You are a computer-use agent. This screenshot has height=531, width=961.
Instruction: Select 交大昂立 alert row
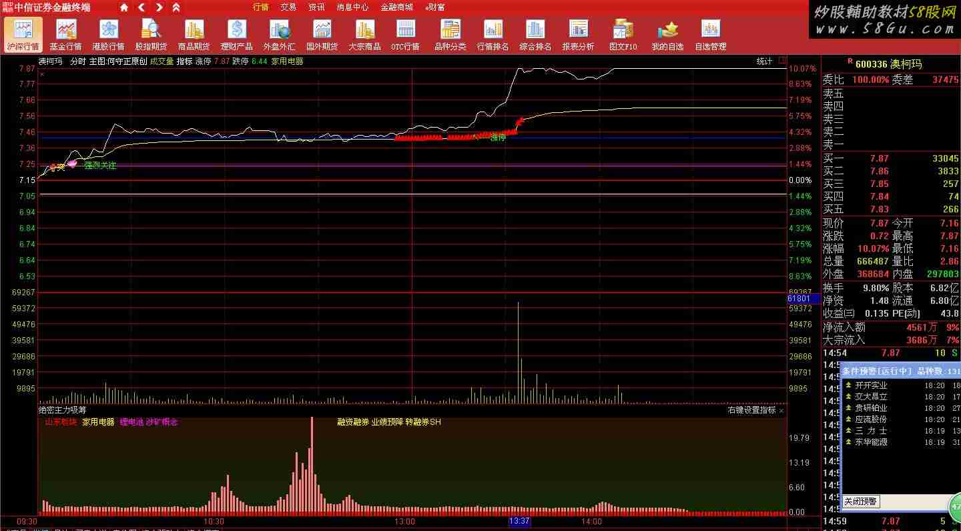click(901, 397)
